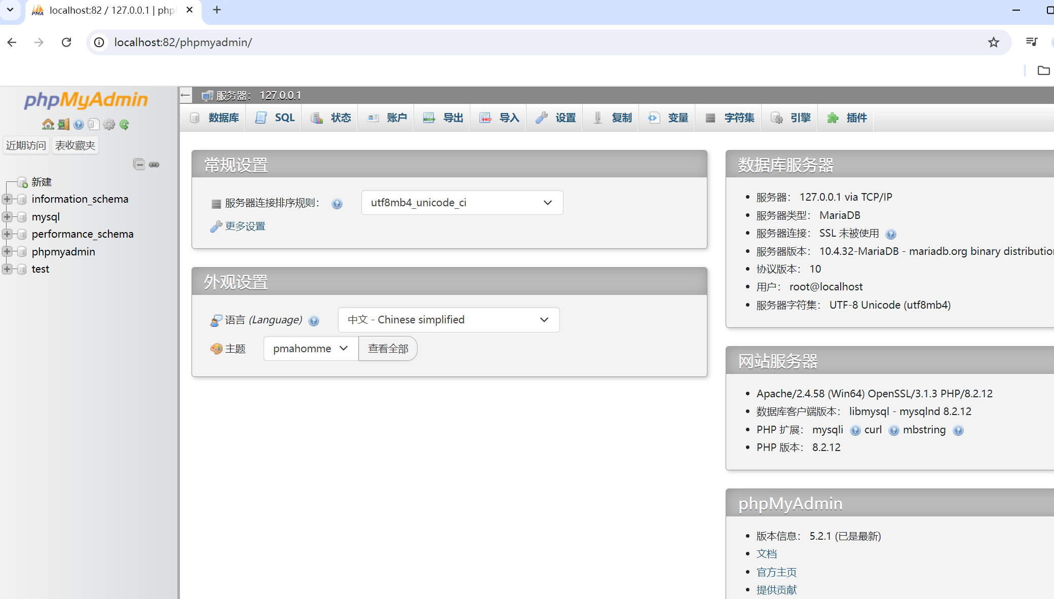Click the server 127.0.0.1 breadcrumb
The width and height of the screenshot is (1054, 599).
click(258, 95)
